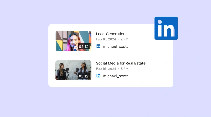Click 02:12 duration badge on Lead Generation thumbnail
This screenshot has height=117, width=211.
84,47
